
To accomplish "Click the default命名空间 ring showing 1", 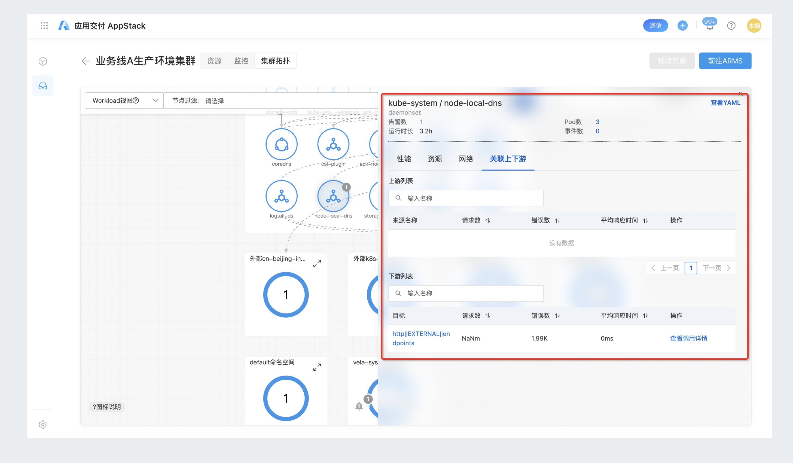I will (x=286, y=398).
